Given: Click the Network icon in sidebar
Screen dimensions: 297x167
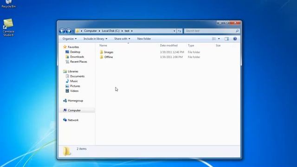Looking at the screenshot, I should pyautogui.click(x=65, y=120).
